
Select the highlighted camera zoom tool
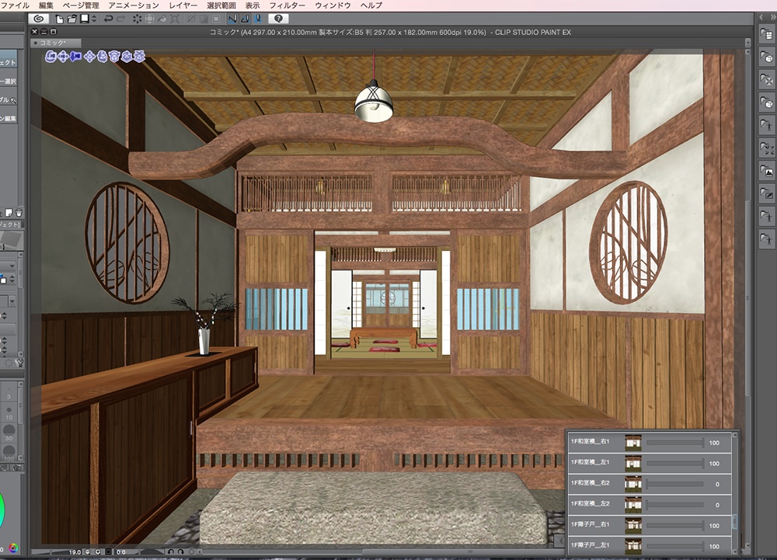[x=76, y=57]
